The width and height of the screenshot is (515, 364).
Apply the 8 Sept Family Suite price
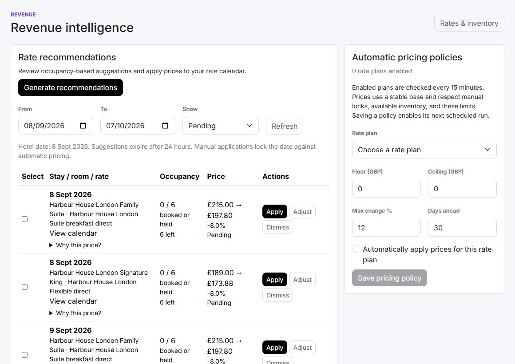point(274,212)
